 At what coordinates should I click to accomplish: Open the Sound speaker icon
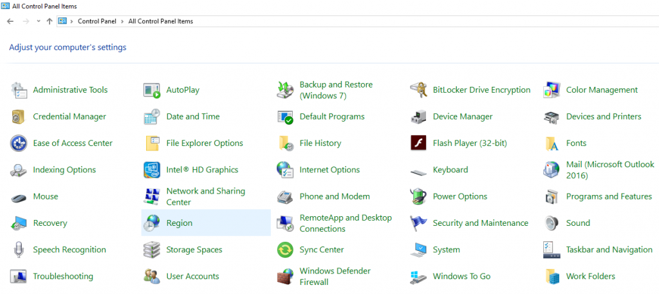click(x=552, y=223)
